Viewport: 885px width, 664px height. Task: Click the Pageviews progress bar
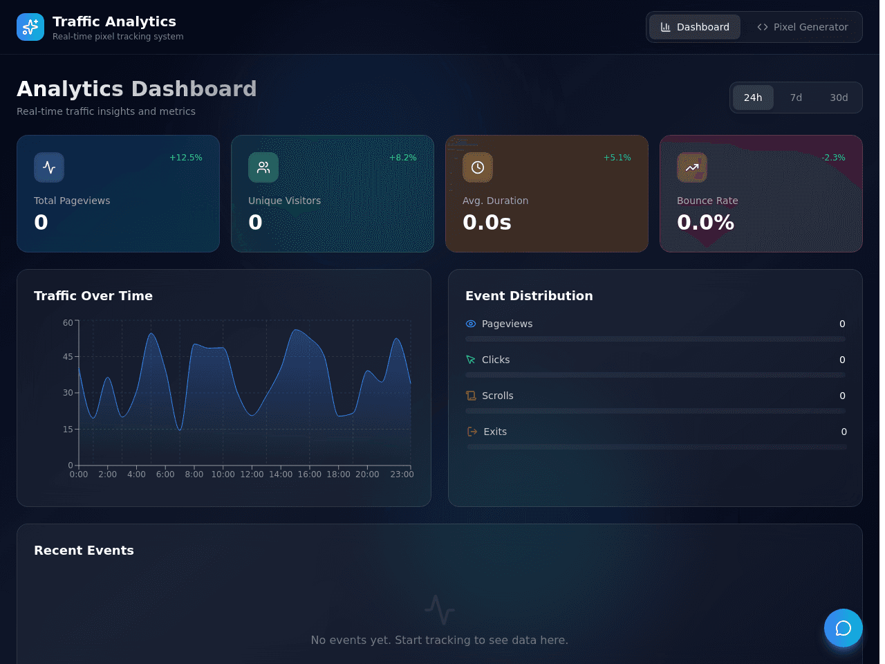[655, 339]
